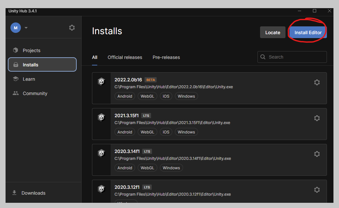339x208 pixels.
Task: Expand the account dropdown arrow
Action: 26,28
